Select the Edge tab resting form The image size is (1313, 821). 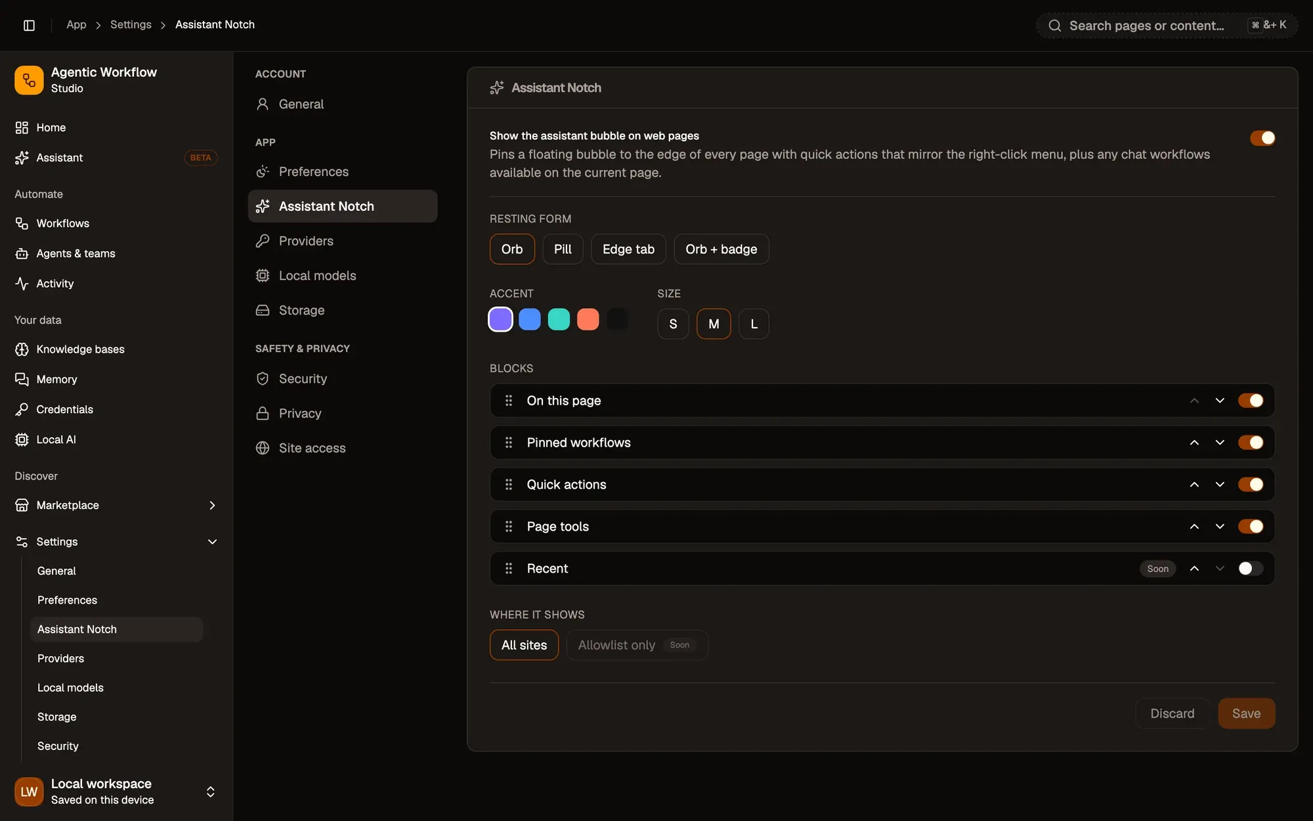coord(628,250)
